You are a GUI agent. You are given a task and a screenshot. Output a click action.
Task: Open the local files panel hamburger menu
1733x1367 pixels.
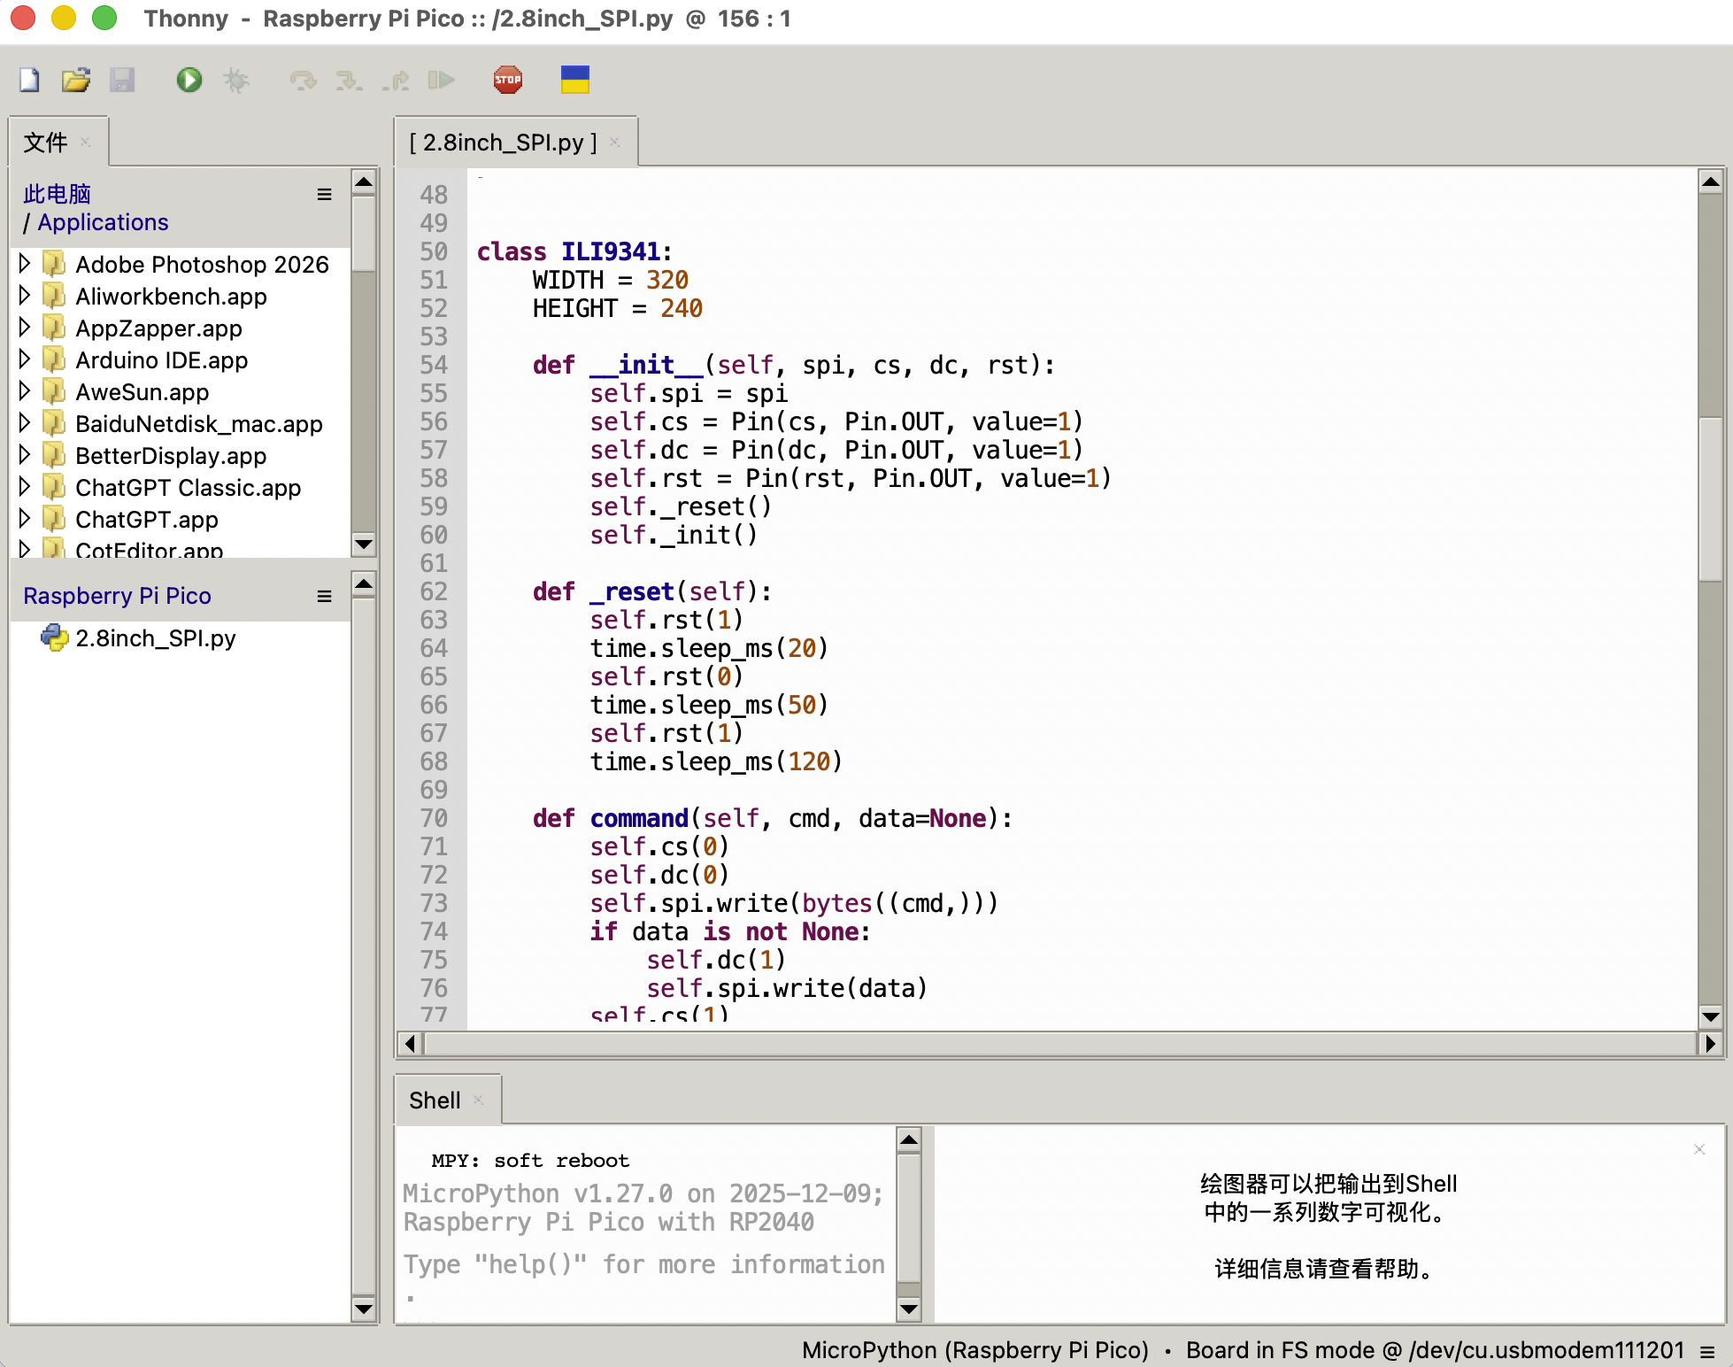(x=325, y=194)
